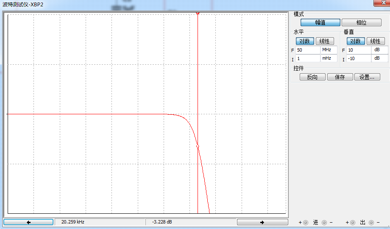Viewport: 390px width, 229px height.
Task: Click the cursor intersection point on curve
Action: (x=198, y=146)
